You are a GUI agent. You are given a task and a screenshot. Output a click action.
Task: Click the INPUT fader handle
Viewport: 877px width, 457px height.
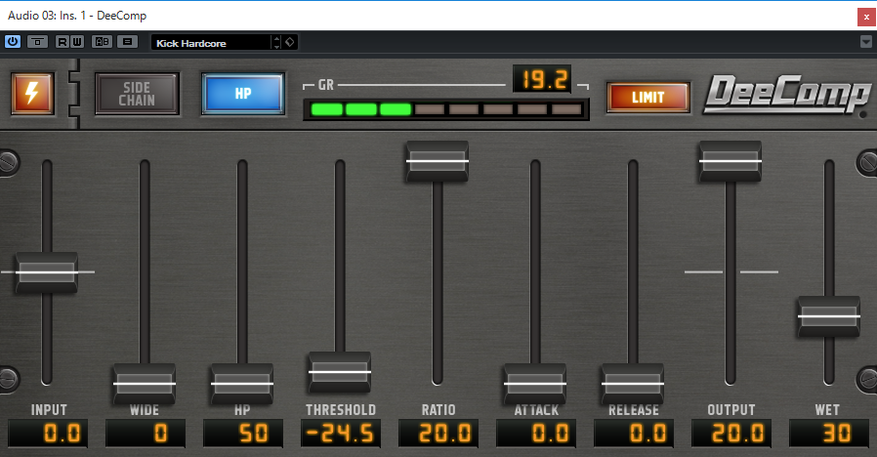47,272
